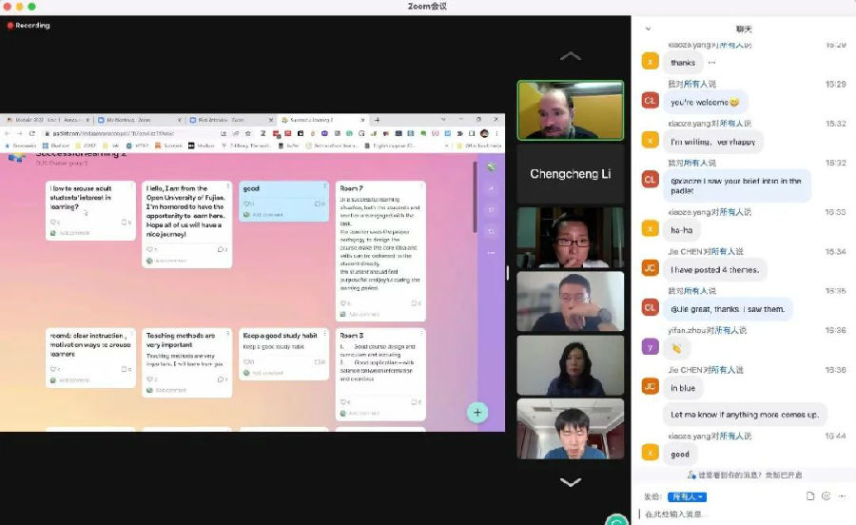Open more chat options ellipsis icon
This screenshot has height=525, width=856.
(x=842, y=496)
